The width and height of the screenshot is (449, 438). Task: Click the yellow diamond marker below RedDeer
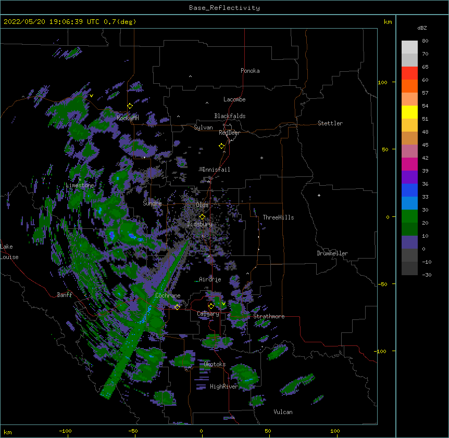[222, 146]
